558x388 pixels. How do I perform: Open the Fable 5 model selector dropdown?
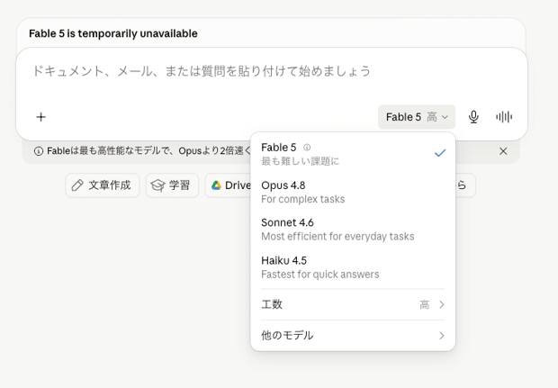coord(417,117)
